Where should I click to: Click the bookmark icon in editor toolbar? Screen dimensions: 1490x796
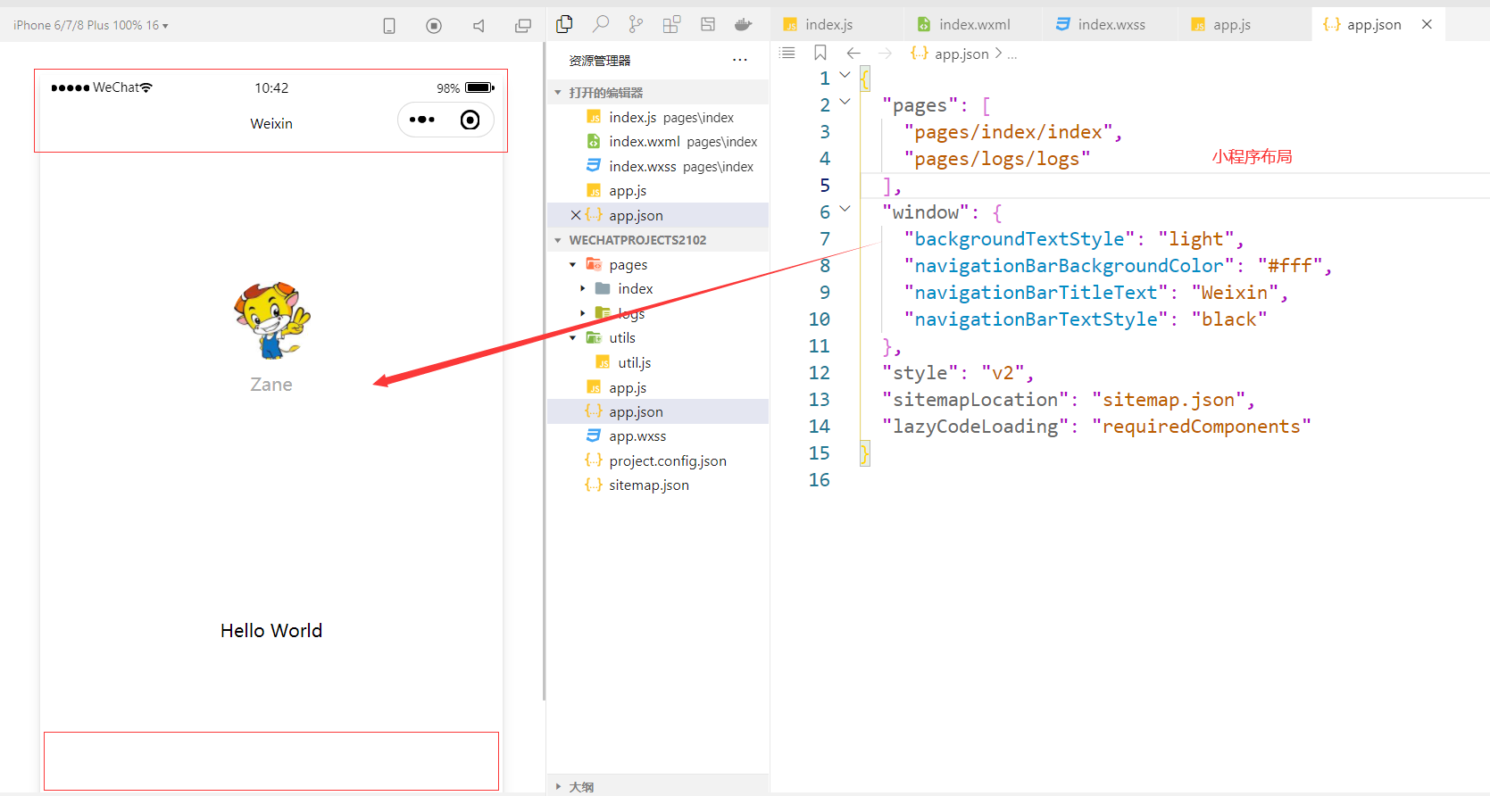[820, 54]
